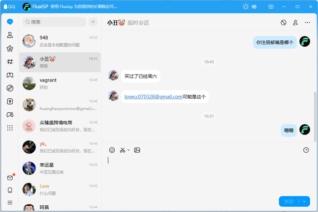Toggle the sidebar collapse icon in title bar

[x=271, y=7]
